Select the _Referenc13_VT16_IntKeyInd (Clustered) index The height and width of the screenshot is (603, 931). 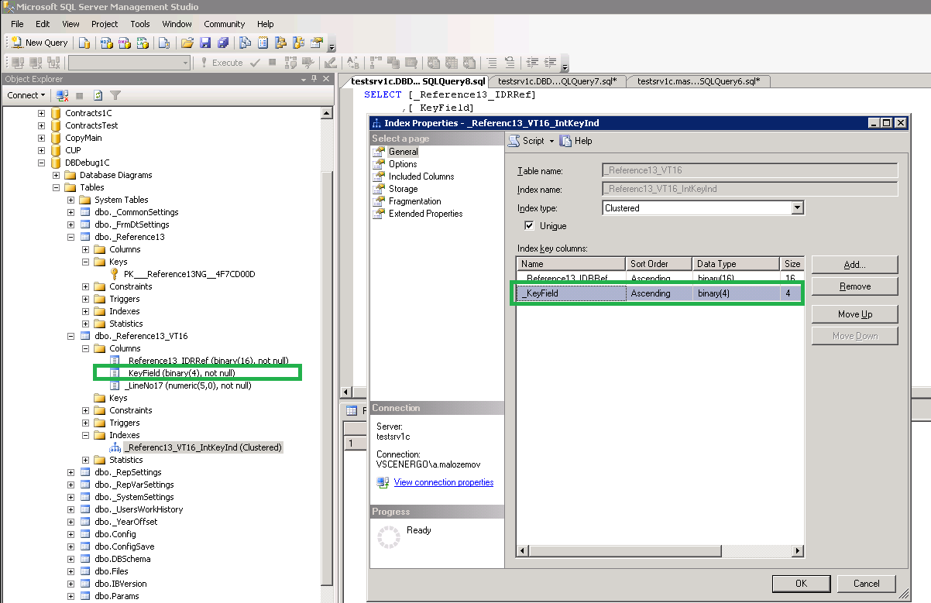pyautogui.click(x=203, y=447)
